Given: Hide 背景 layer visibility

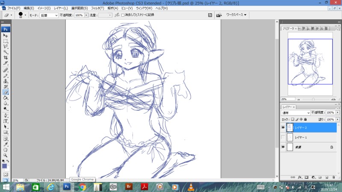Looking at the screenshot, I should tap(283, 147).
